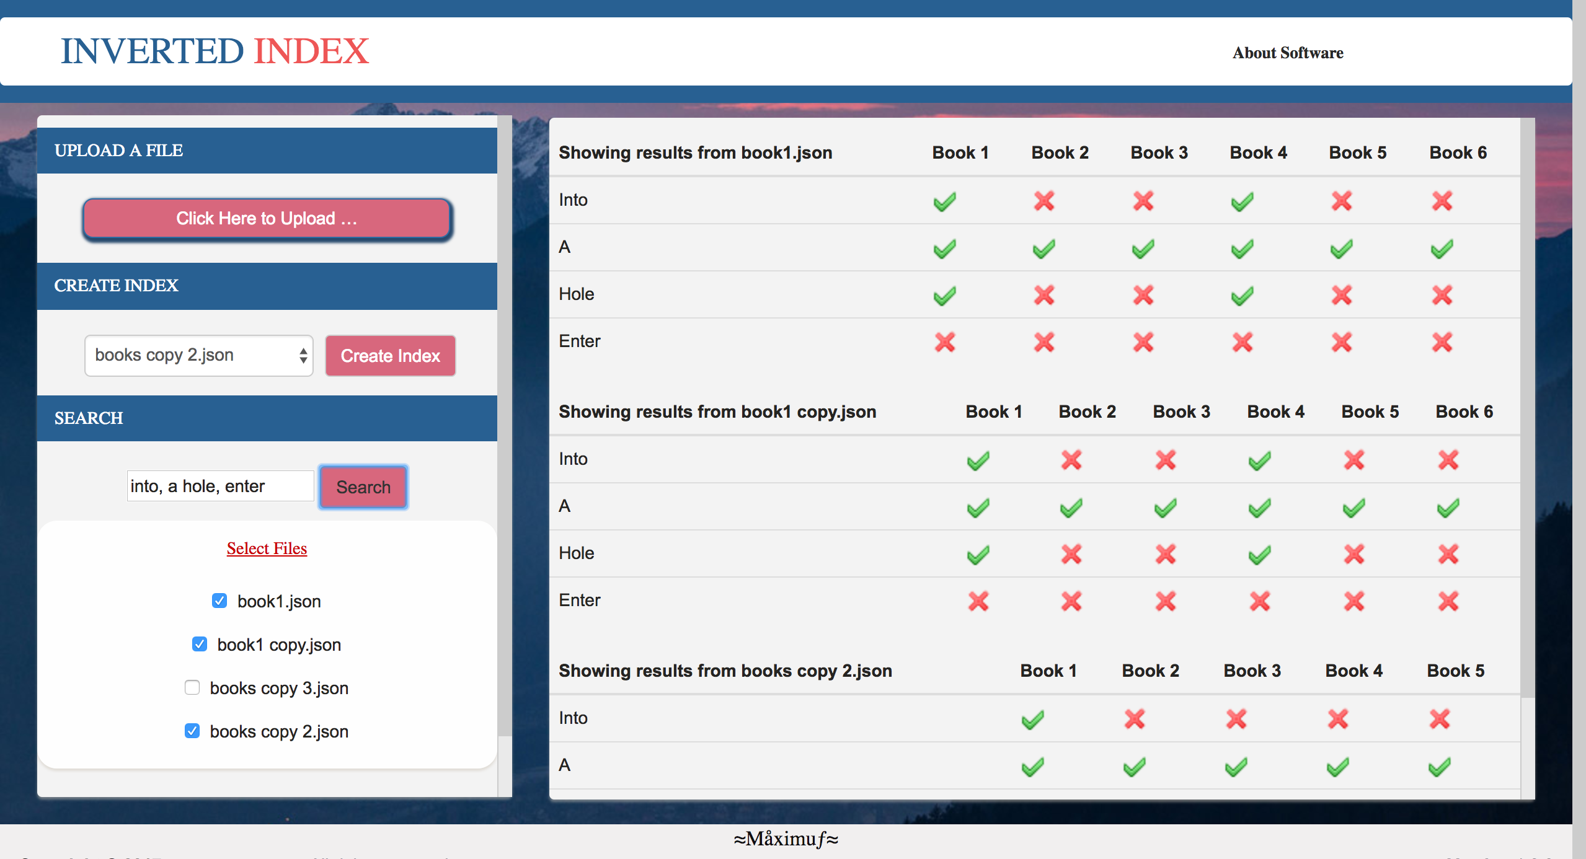Click green check for Into Book 4 in book1 copy.json
This screenshot has width=1586, height=859.
point(1259,460)
